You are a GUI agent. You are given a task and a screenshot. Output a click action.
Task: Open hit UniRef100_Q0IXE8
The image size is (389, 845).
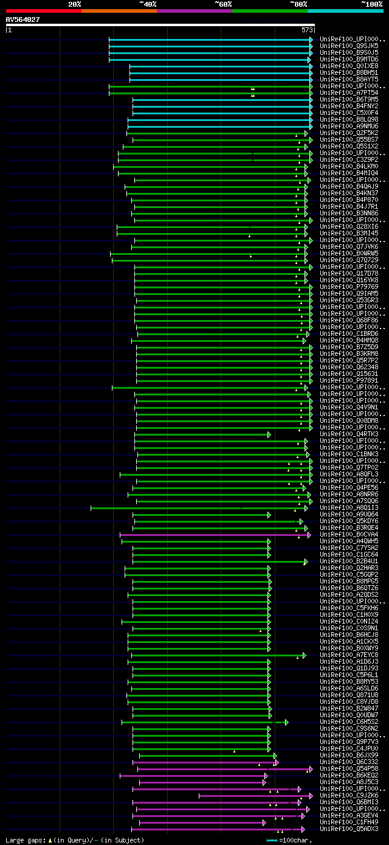tap(349, 66)
